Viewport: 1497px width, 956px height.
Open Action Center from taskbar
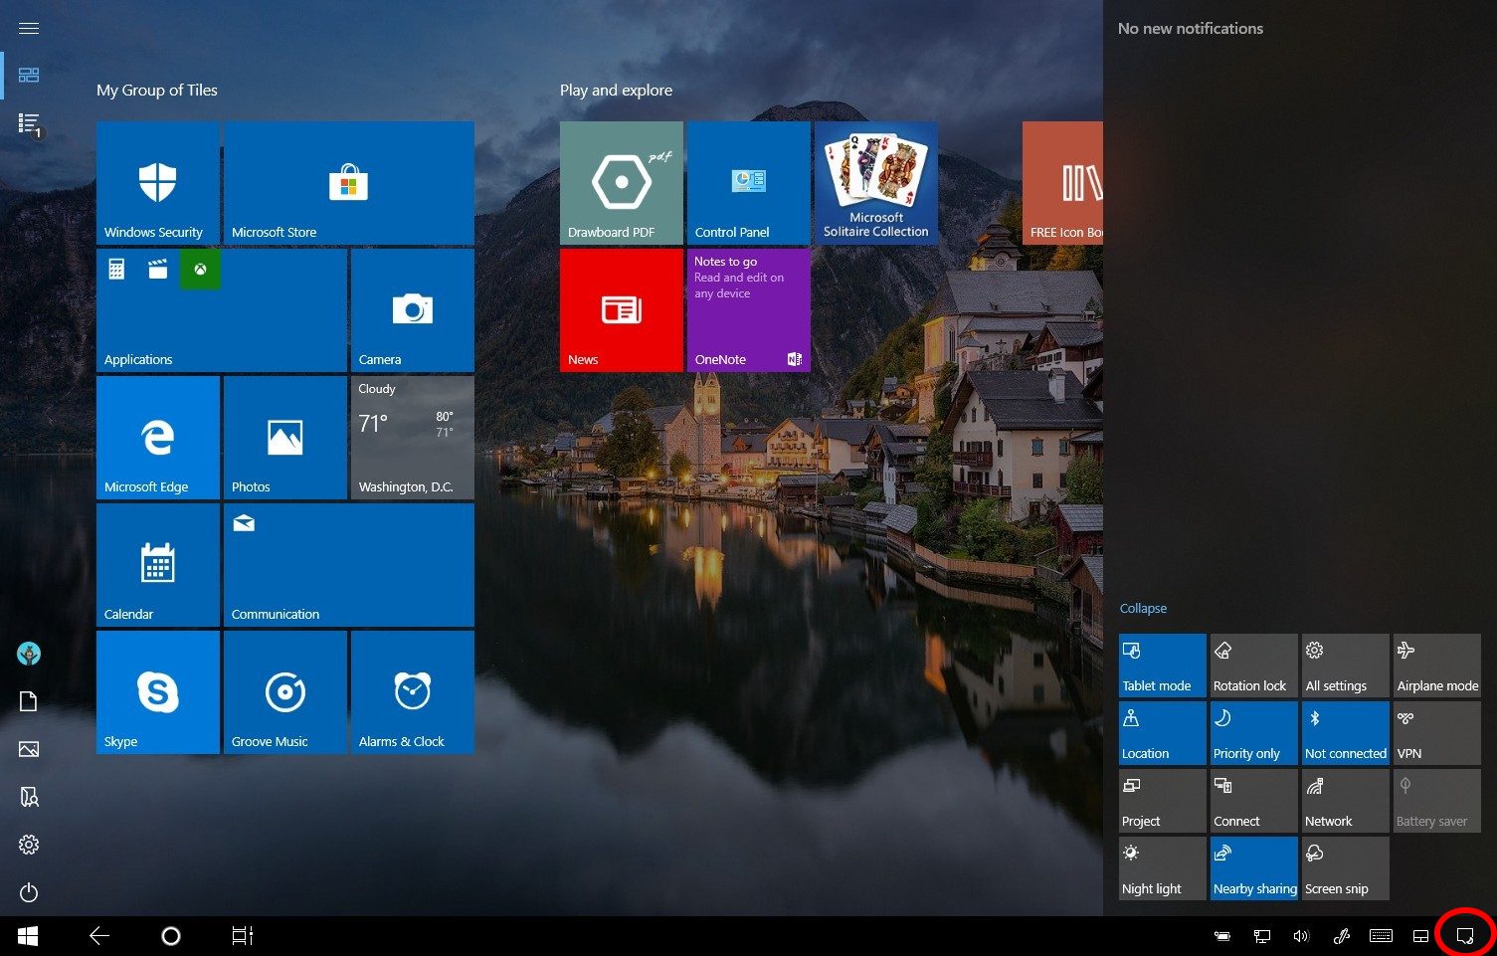[1465, 935]
